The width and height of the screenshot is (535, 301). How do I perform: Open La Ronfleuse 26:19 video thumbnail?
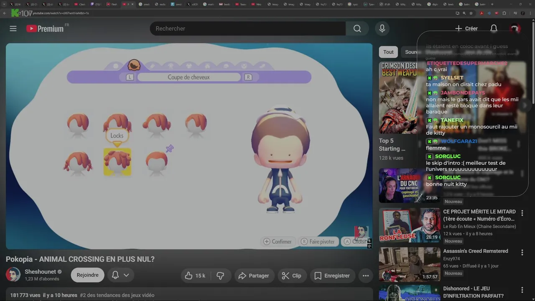(x=409, y=225)
